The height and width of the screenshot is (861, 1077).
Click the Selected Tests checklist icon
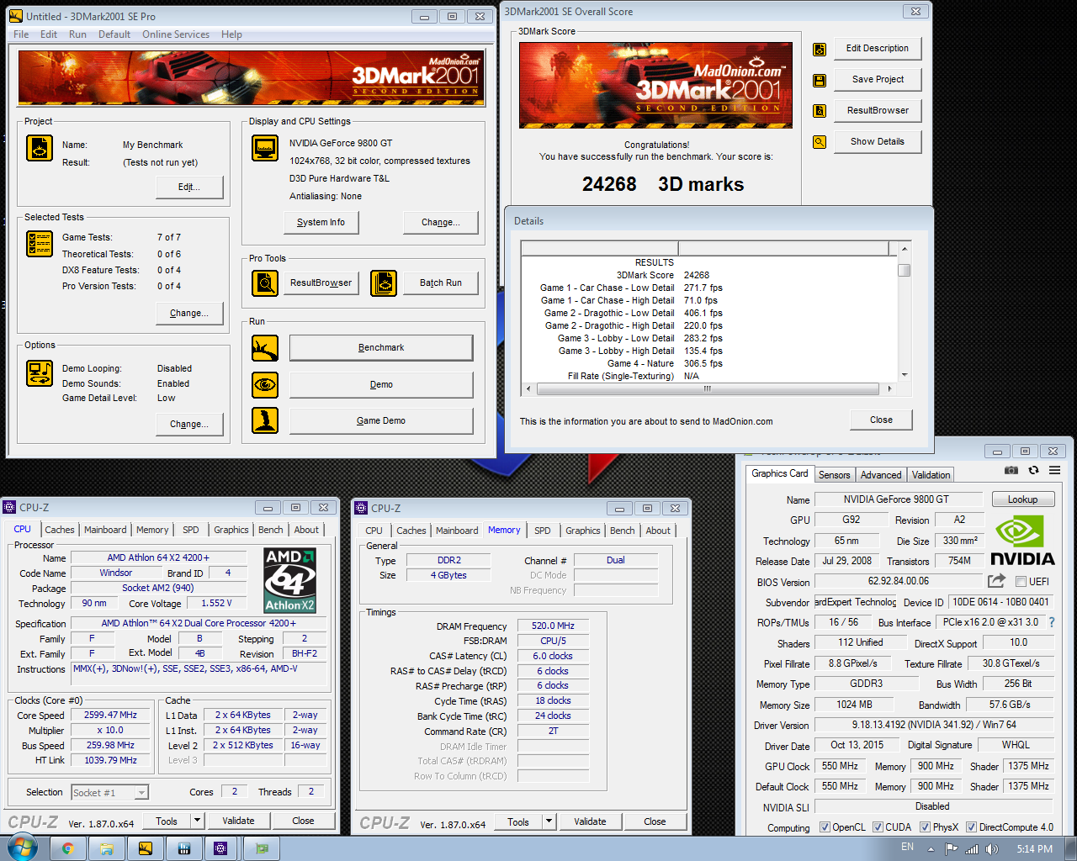click(40, 244)
